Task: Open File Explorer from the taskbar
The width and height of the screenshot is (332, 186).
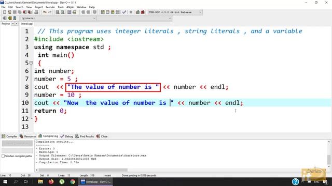Action: pyautogui.click(x=40, y=181)
